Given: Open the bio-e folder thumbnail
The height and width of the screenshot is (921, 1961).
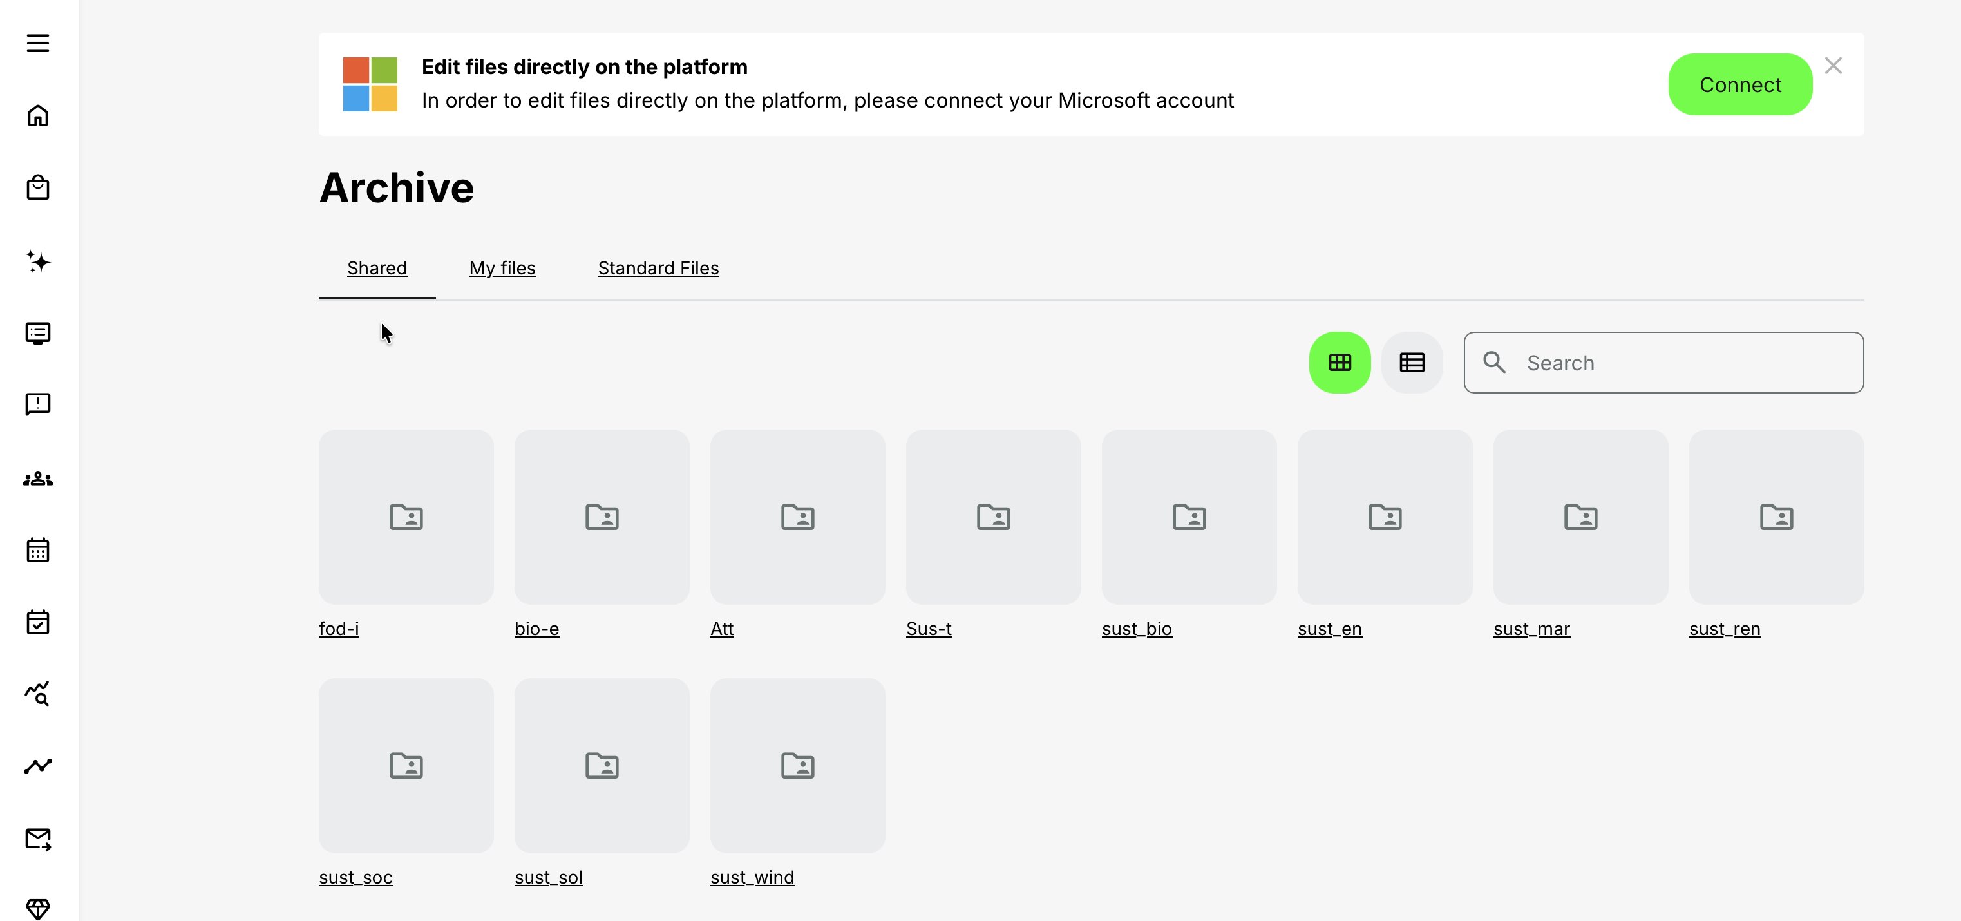Looking at the screenshot, I should point(602,518).
